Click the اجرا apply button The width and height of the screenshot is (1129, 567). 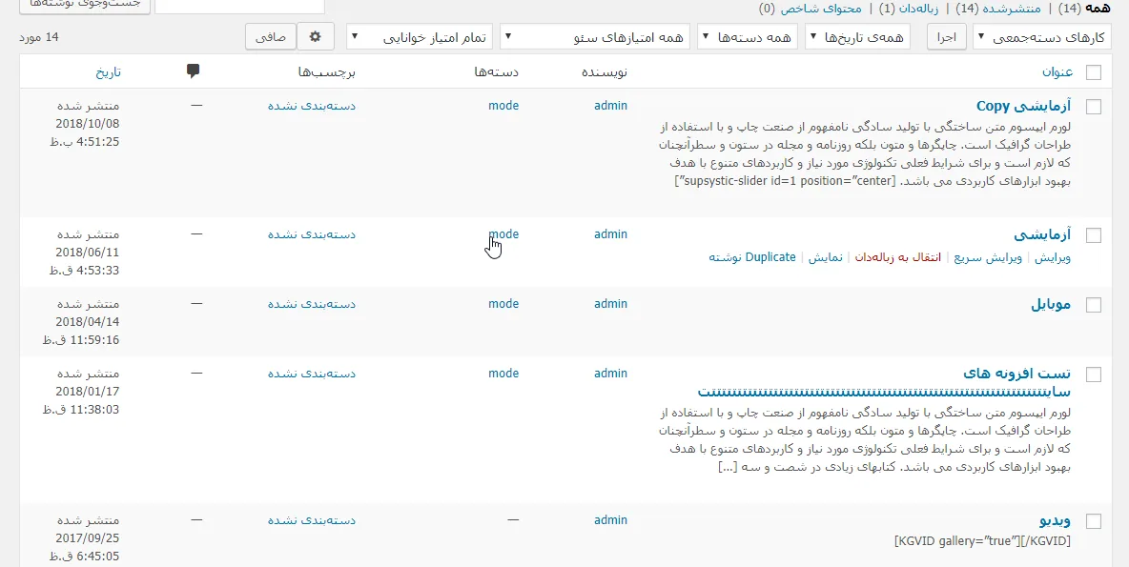click(x=946, y=37)
